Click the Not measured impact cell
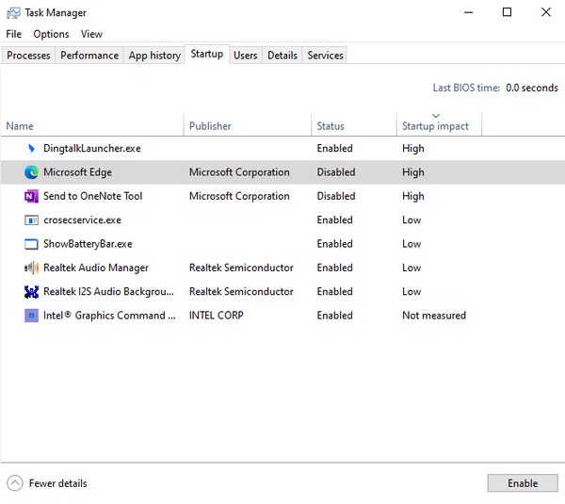This screenshot has height=504, width=565. [x=434, y=316]
